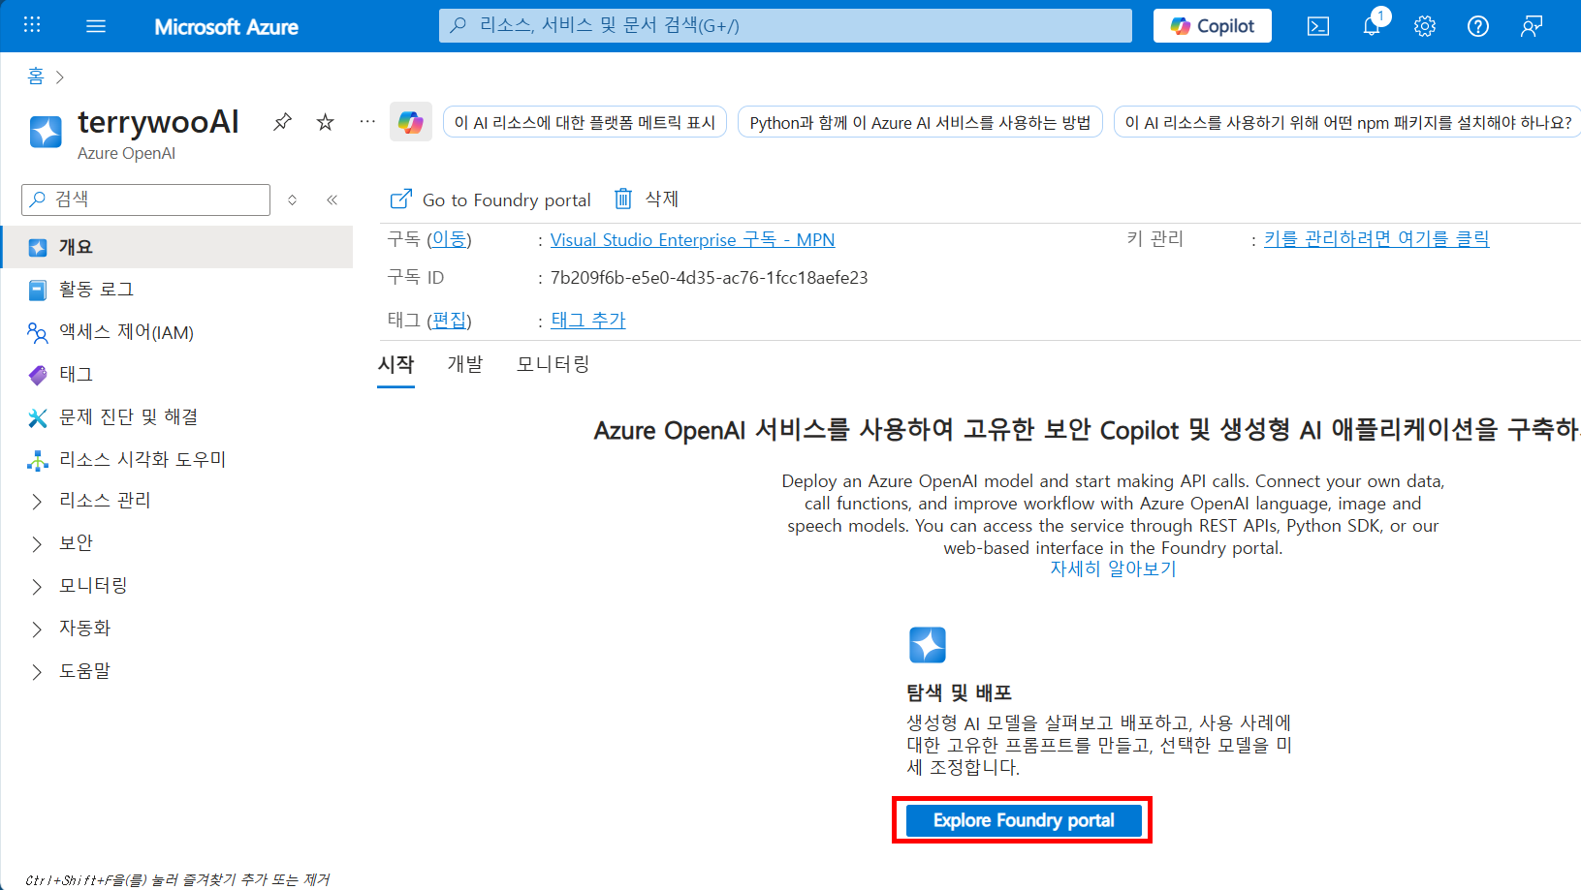Click subscription ID 7b209f6b-e5e0-4d35-ac76-1fcc18aefe23
The width and height of the screenshot is (1581, 890).
(x=709, y=278)
